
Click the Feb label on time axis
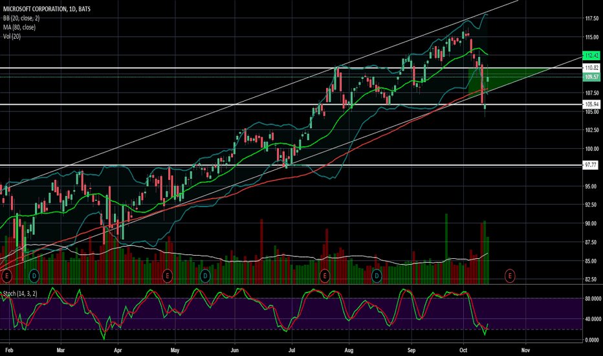point(9,350)
